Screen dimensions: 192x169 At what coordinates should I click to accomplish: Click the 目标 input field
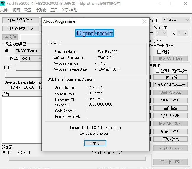coord(29,68)
